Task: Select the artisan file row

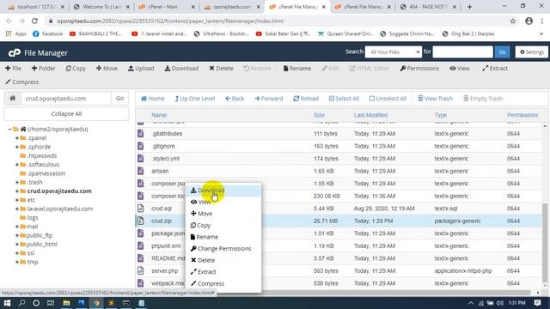Action: 339,171
